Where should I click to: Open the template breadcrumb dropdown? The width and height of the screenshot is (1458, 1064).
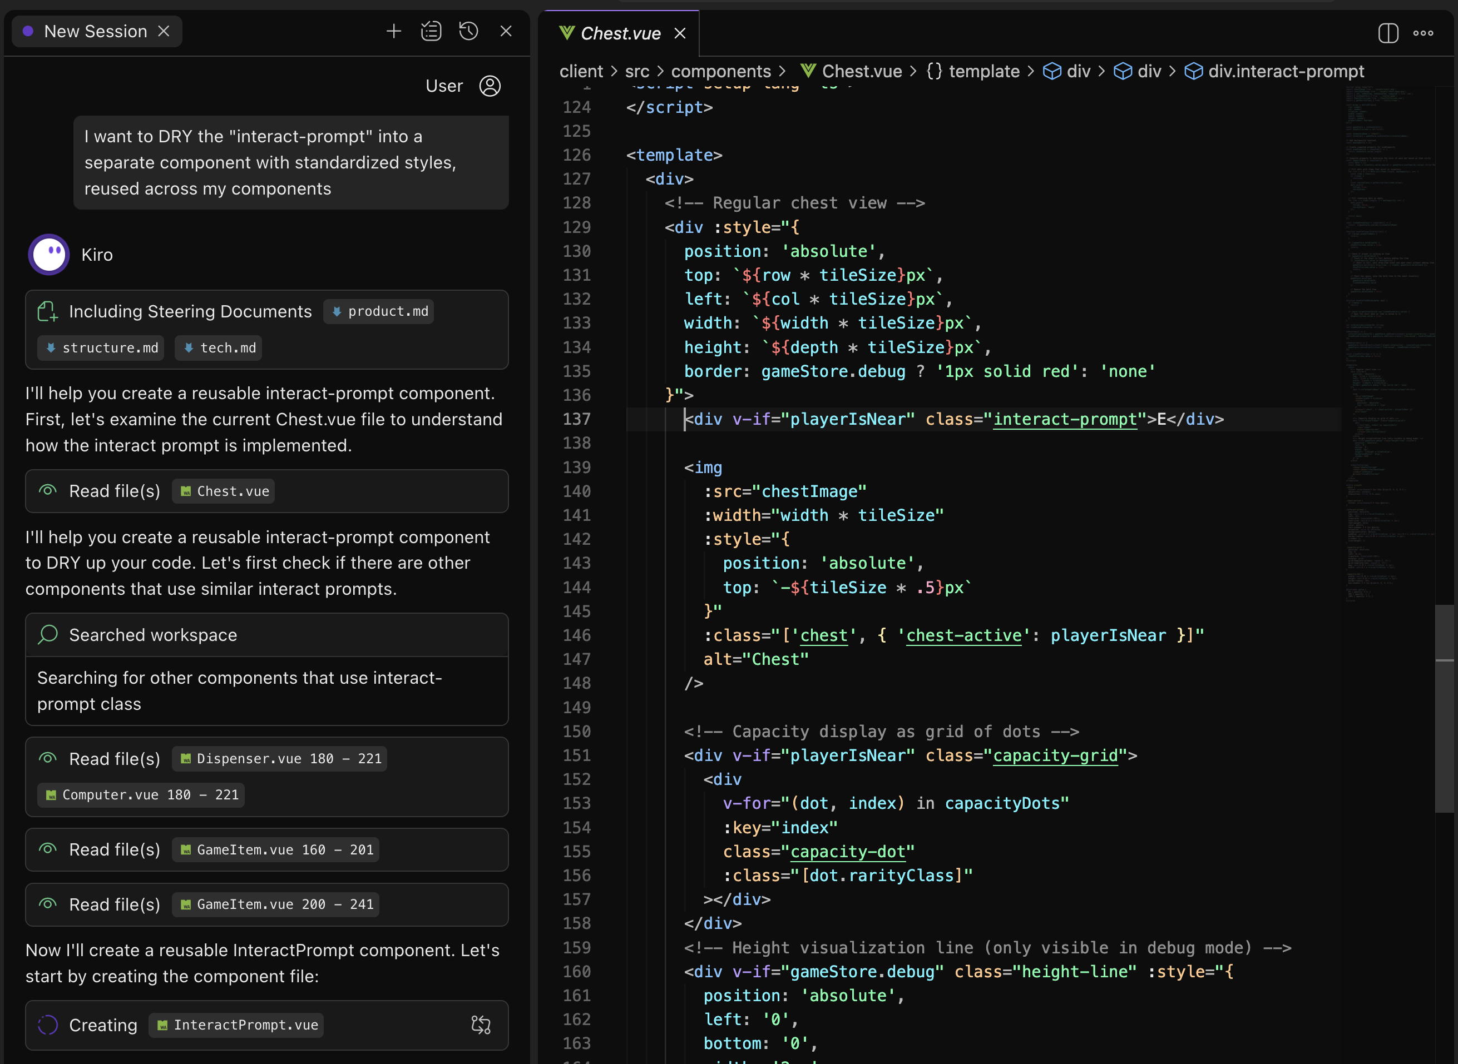click(983, 71)
